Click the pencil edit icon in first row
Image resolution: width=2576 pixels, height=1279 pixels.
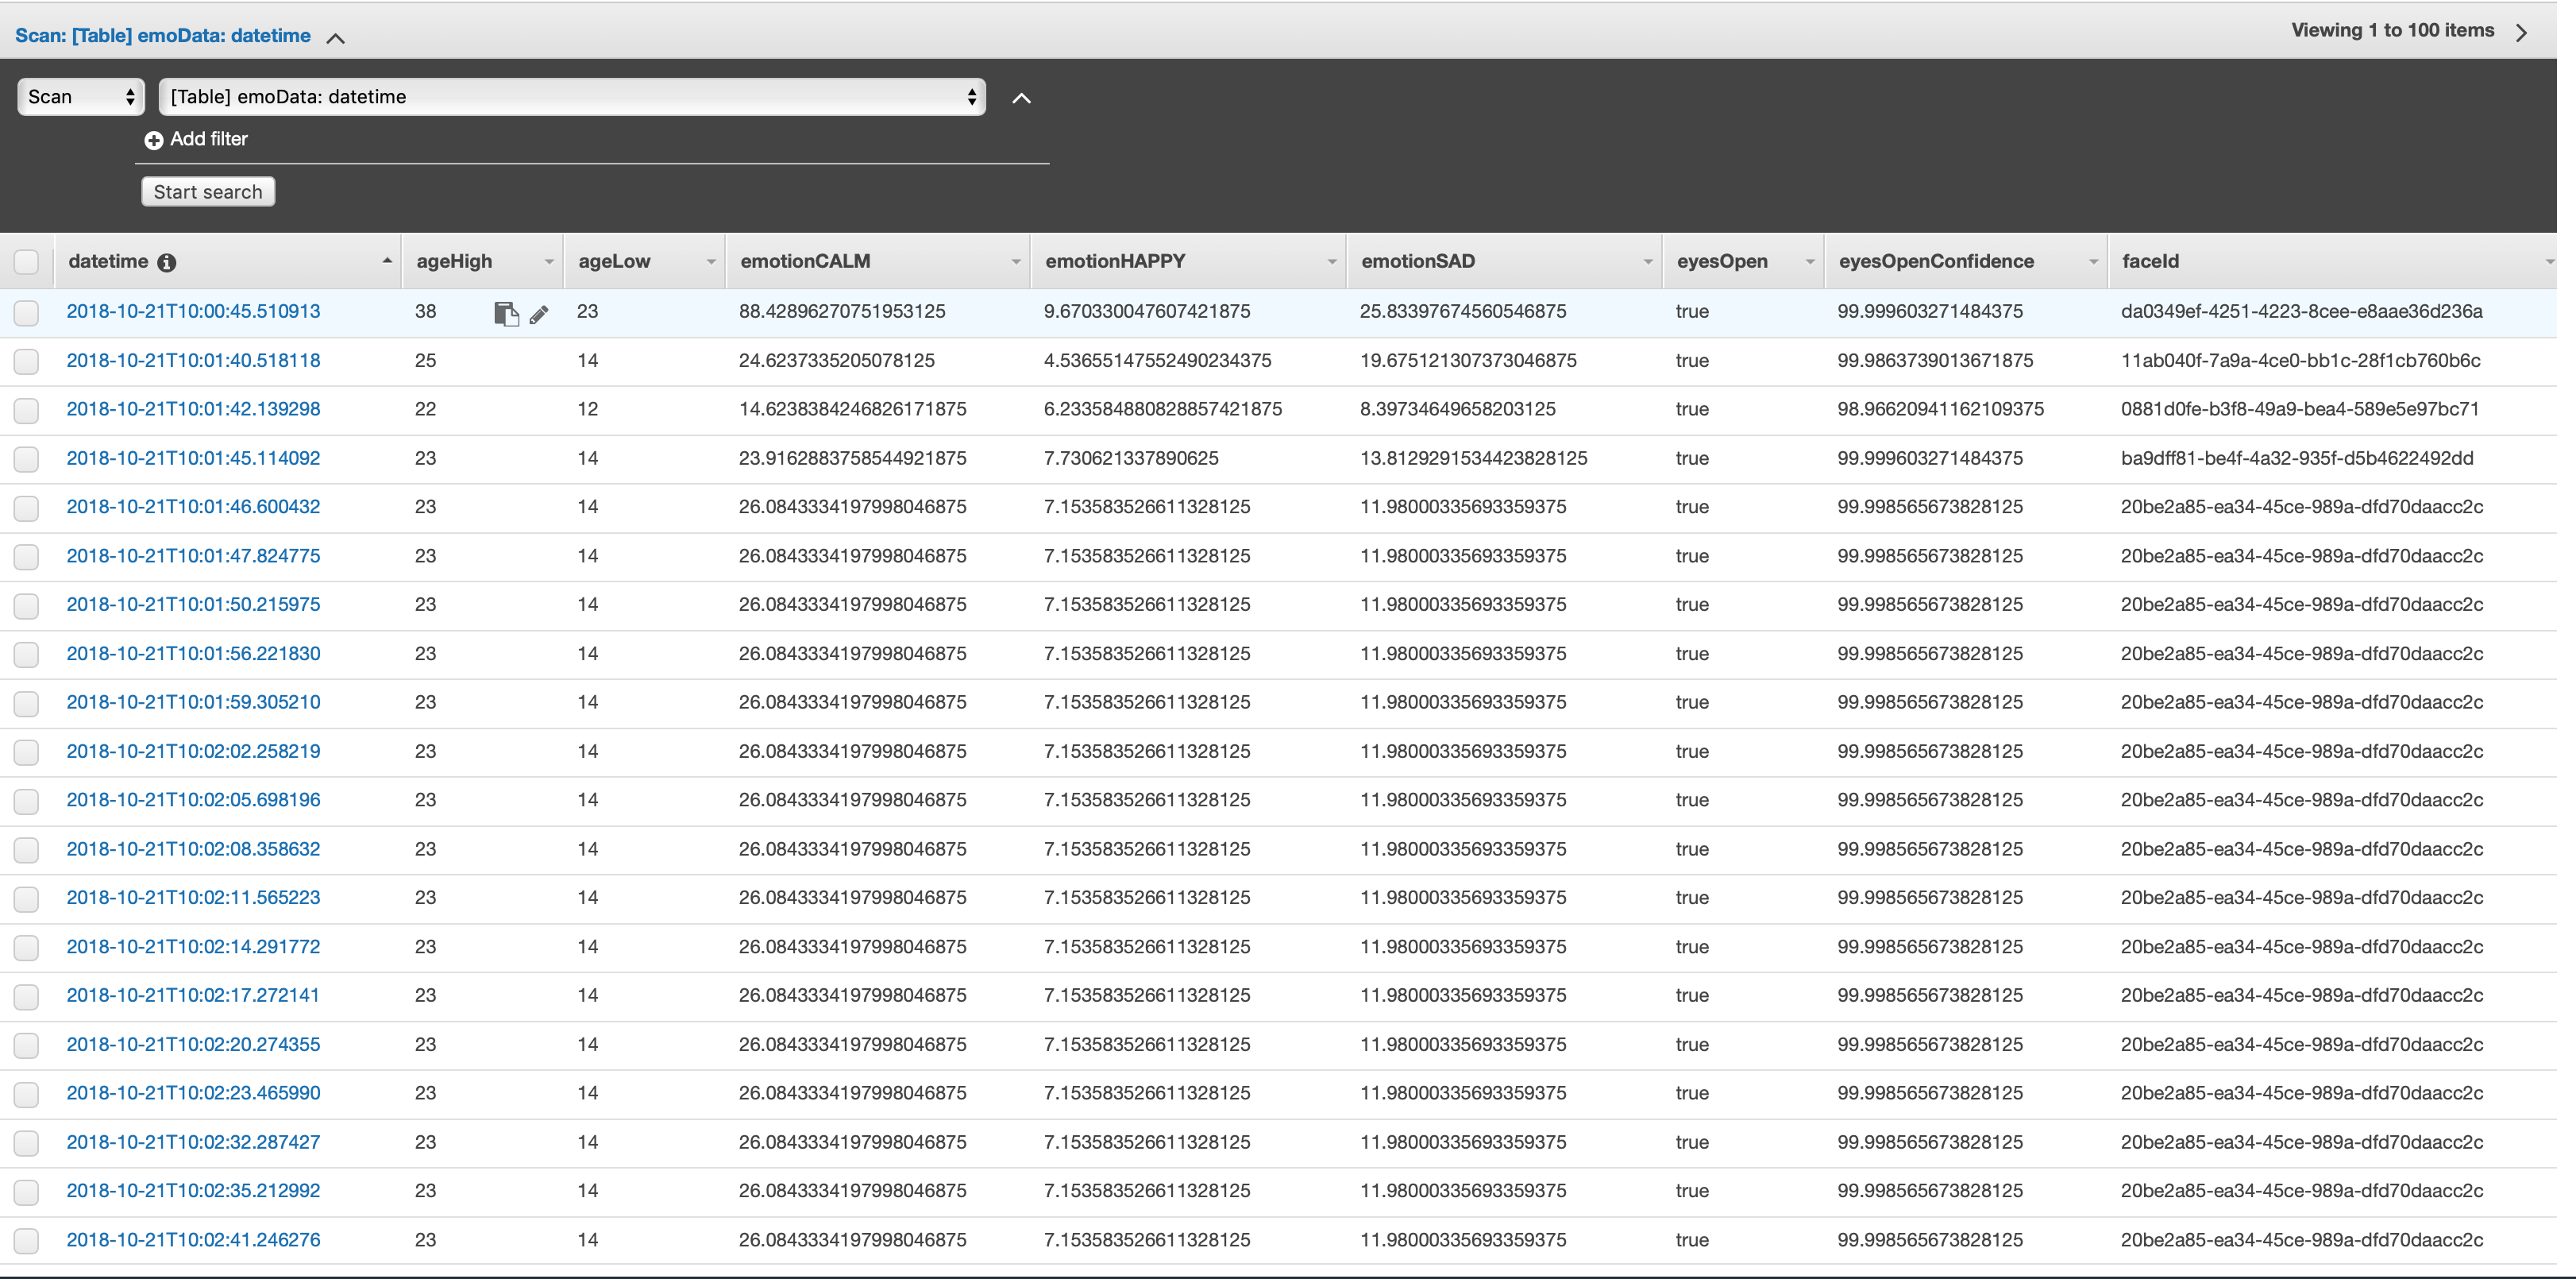point(539,315)
